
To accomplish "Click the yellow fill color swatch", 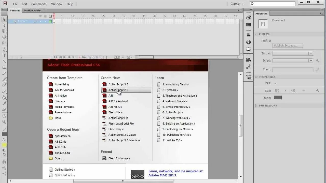I will click(4, 145).
